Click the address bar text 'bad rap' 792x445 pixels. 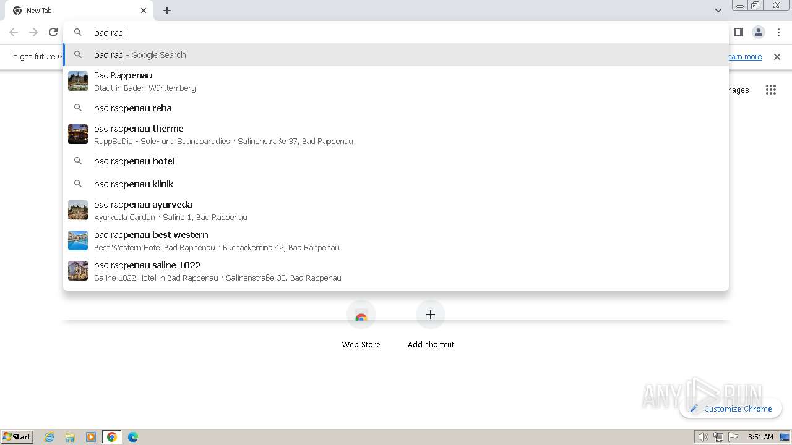tap(109, 32)
